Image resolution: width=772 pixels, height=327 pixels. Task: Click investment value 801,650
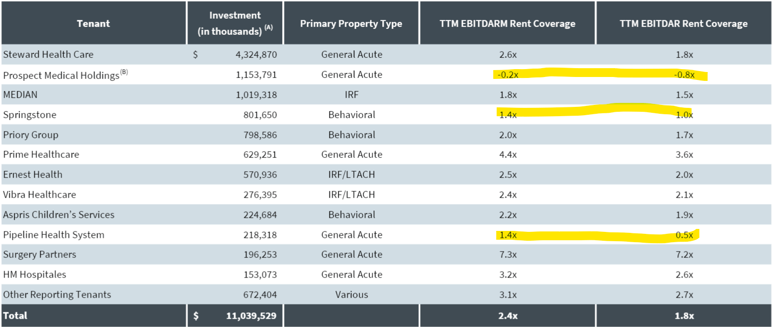(260, 115)
